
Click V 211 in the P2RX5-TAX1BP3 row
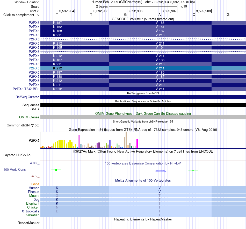160,89
